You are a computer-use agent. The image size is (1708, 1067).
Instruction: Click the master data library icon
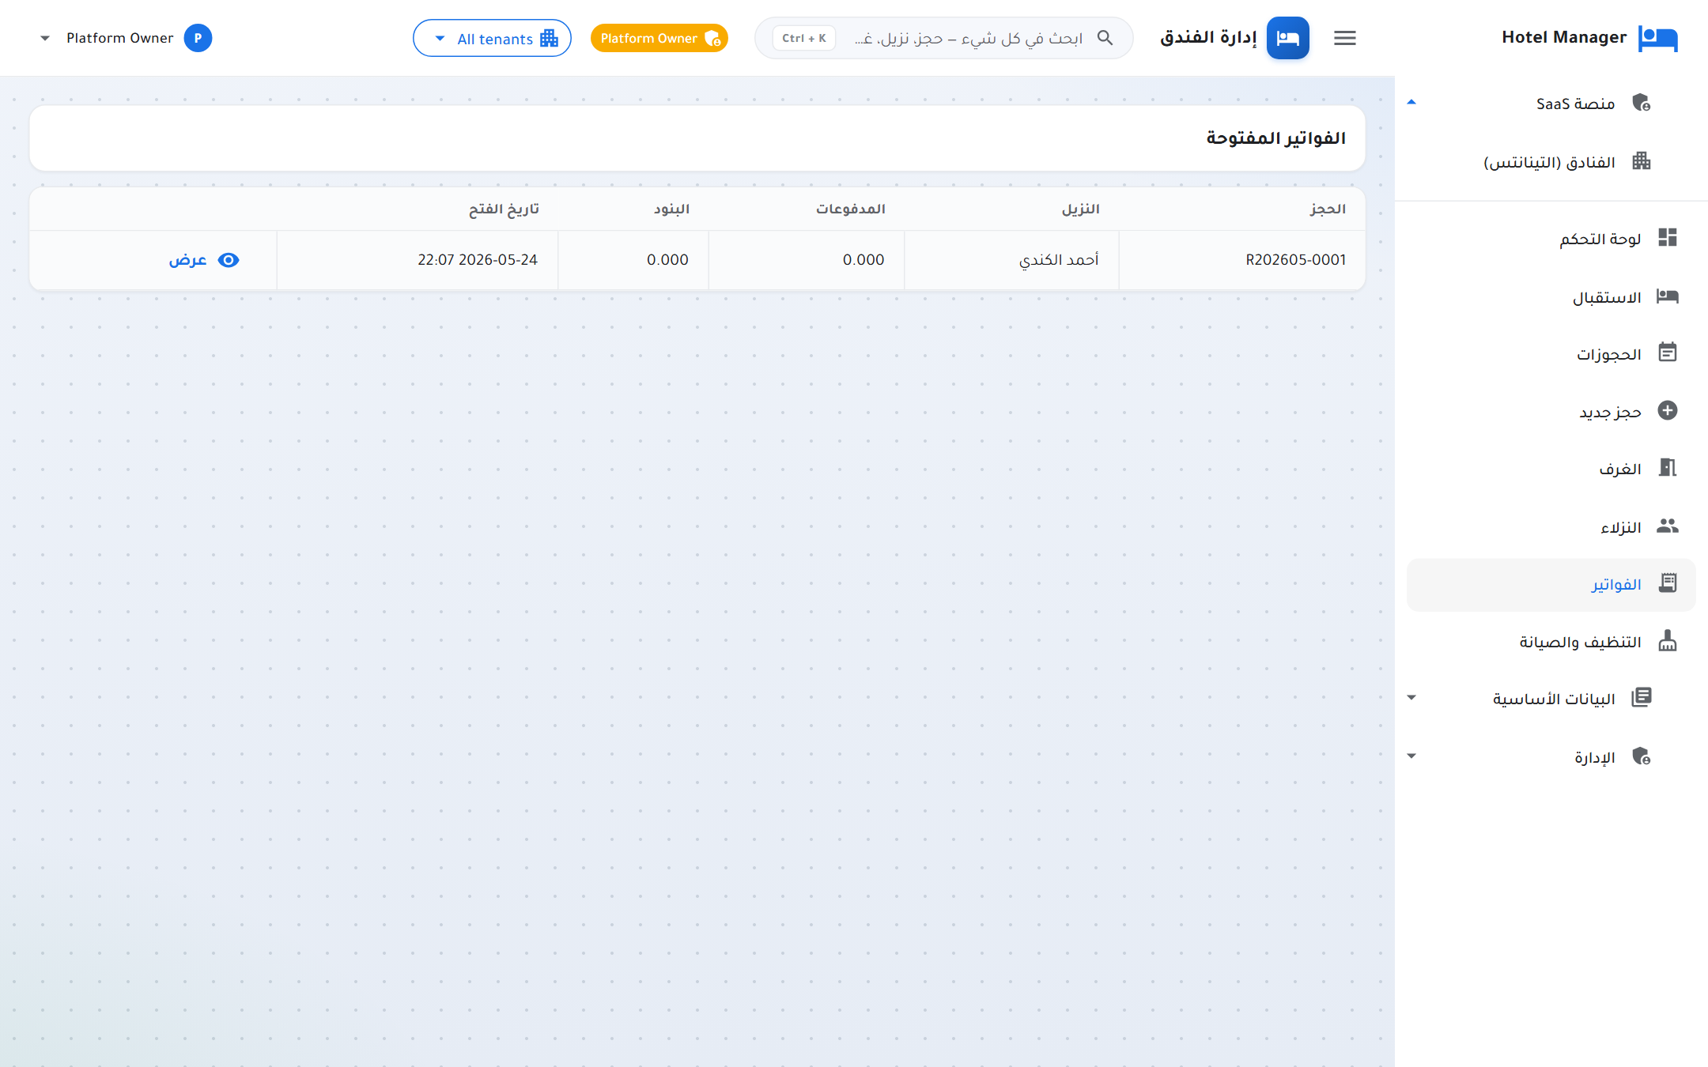(1641, 698)
